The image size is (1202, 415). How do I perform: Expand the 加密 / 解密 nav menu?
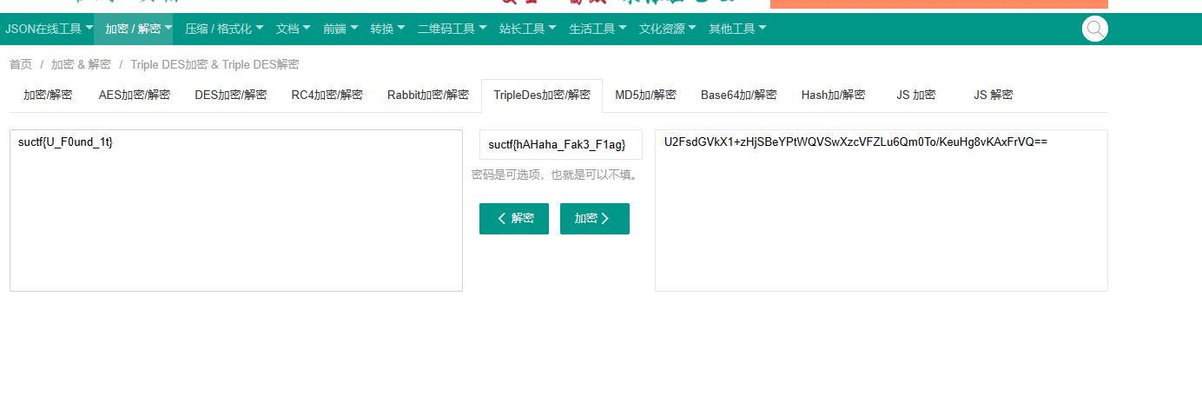(x=134, y=29)
